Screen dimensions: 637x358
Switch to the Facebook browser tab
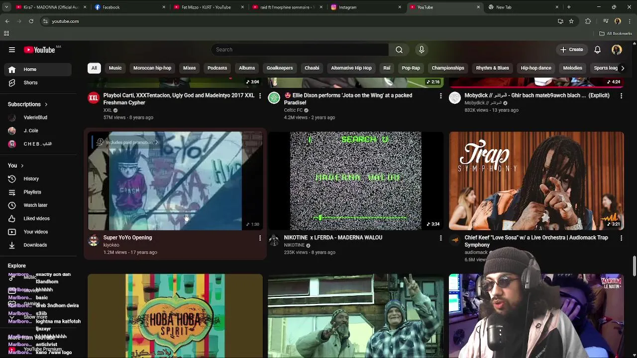(129, 7)
